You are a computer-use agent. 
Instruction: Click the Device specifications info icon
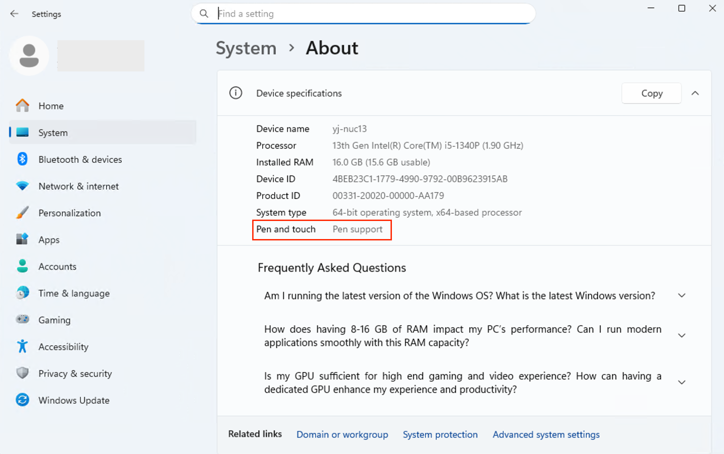point(235,93)
